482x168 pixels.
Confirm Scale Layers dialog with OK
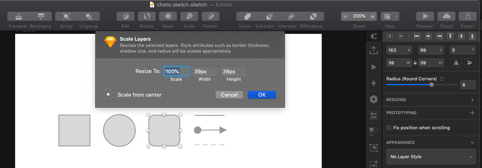[x=262, y=95]
